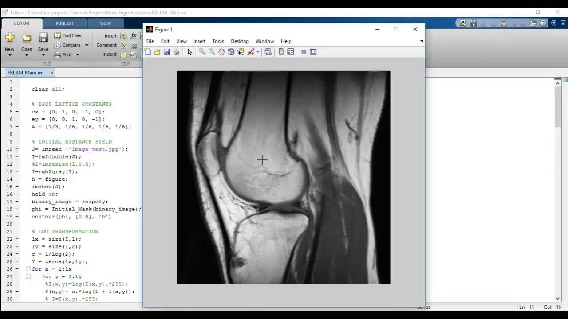Switch to the PUBLISH ribbon tab
The width and height of the screenshot is (568, 319).
64,23
